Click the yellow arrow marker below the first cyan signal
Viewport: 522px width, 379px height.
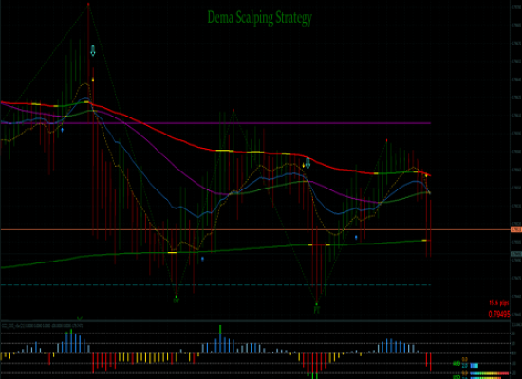[x=93, y=80]
